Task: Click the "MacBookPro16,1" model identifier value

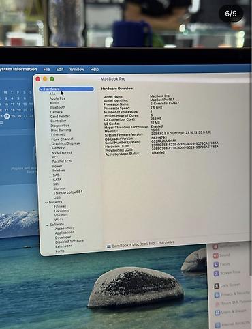Action: (x=162, y=100)
